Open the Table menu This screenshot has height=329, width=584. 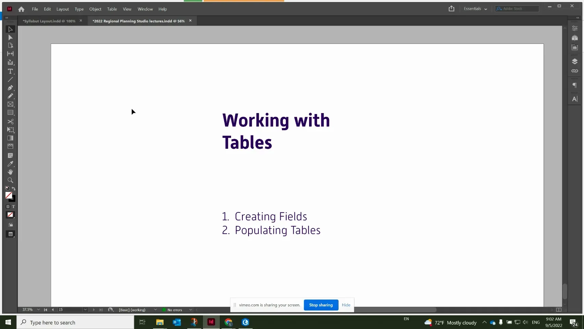tap(112, 9)
